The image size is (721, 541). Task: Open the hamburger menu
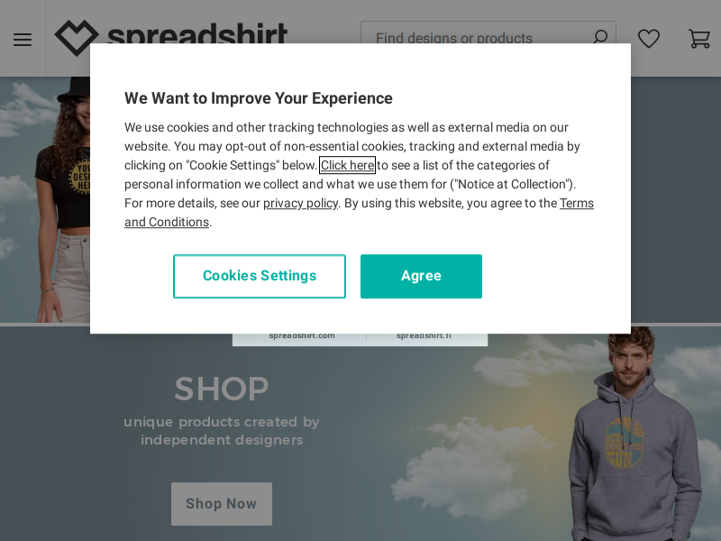click(x=23, y=40)
